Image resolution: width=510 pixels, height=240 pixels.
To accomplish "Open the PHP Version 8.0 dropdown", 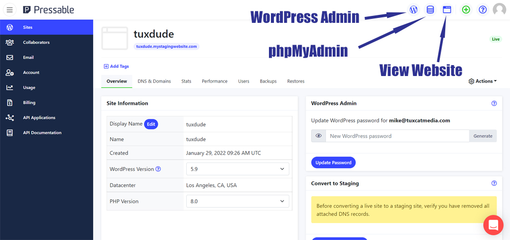I will (x=238, y=201).
